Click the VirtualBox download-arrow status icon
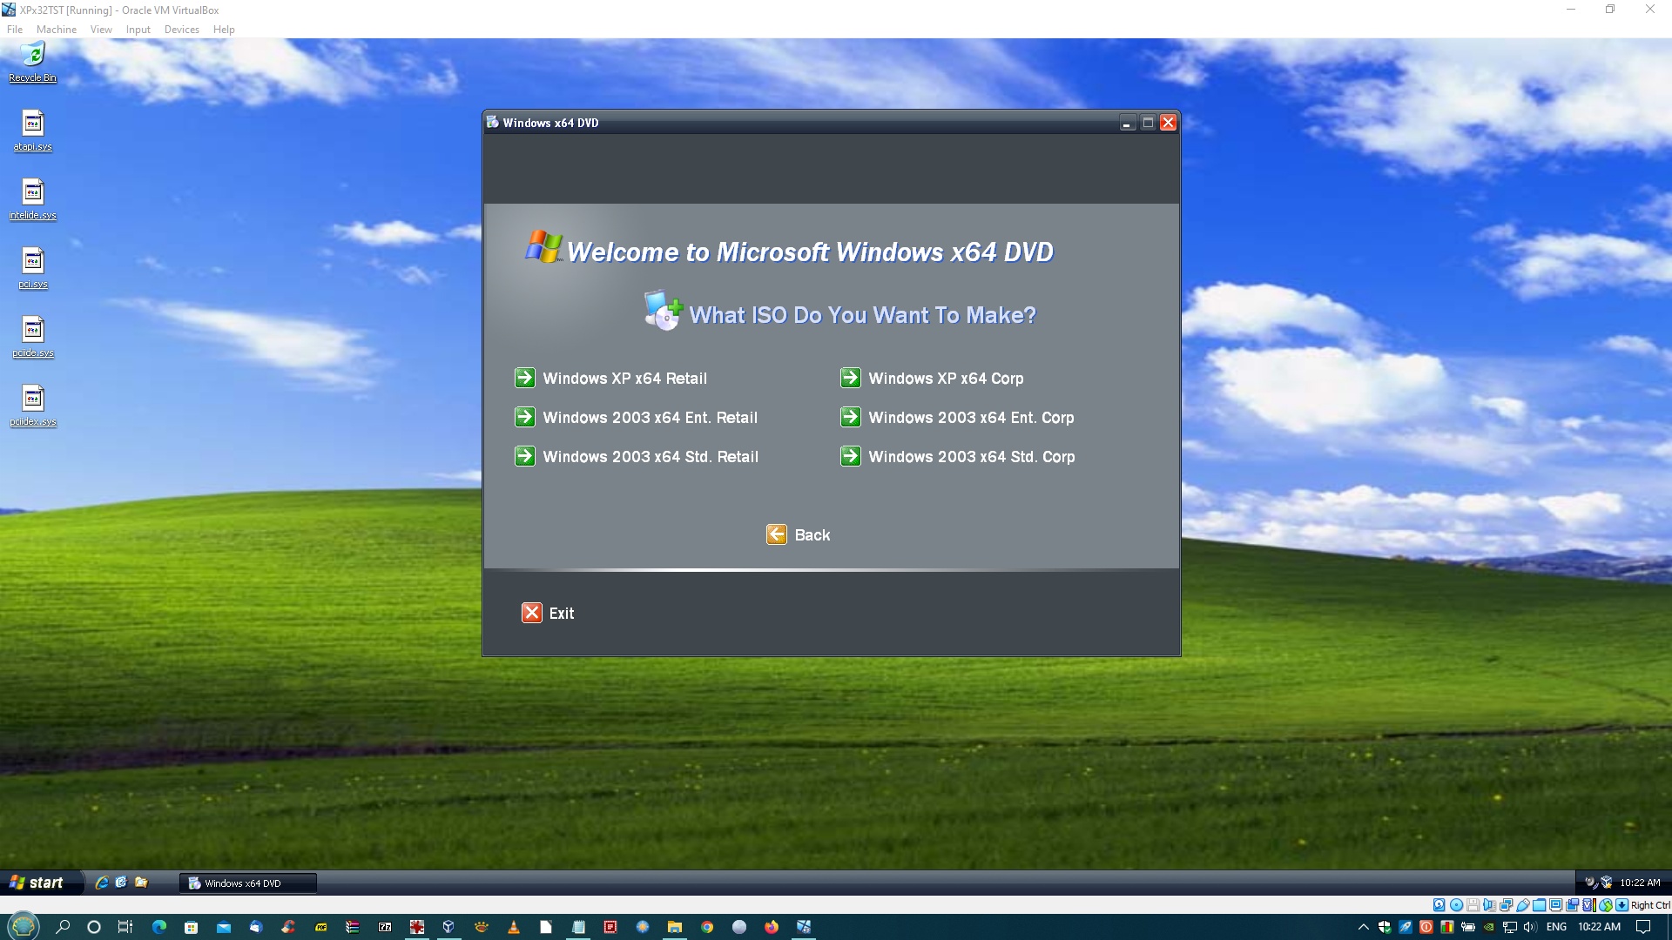This screenshot has height=940, width=1672. (1621, 905)
